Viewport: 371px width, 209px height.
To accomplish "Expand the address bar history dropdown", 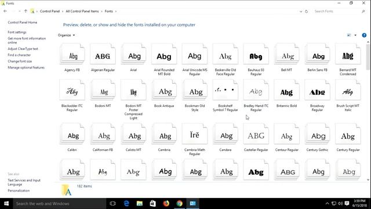I will point(301,12).
